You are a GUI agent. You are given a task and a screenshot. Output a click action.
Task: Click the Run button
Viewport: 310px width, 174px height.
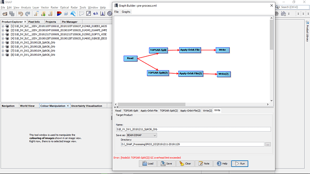[240, 164]
